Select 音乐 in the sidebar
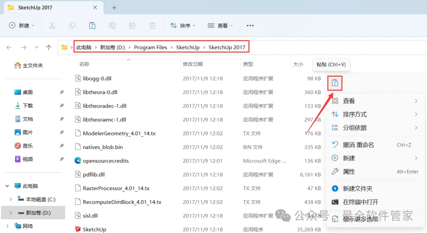 click(x=23, y=146)
